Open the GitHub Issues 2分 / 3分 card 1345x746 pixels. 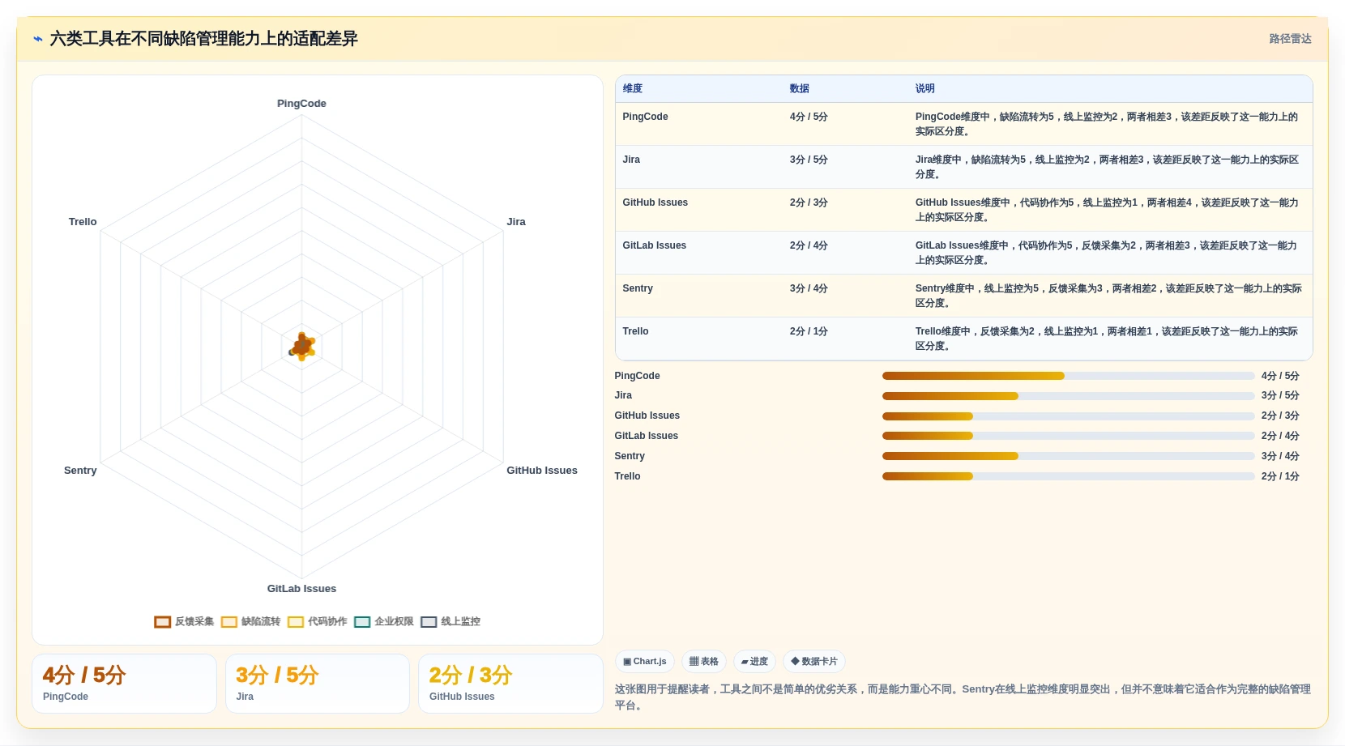coord(510,684)
